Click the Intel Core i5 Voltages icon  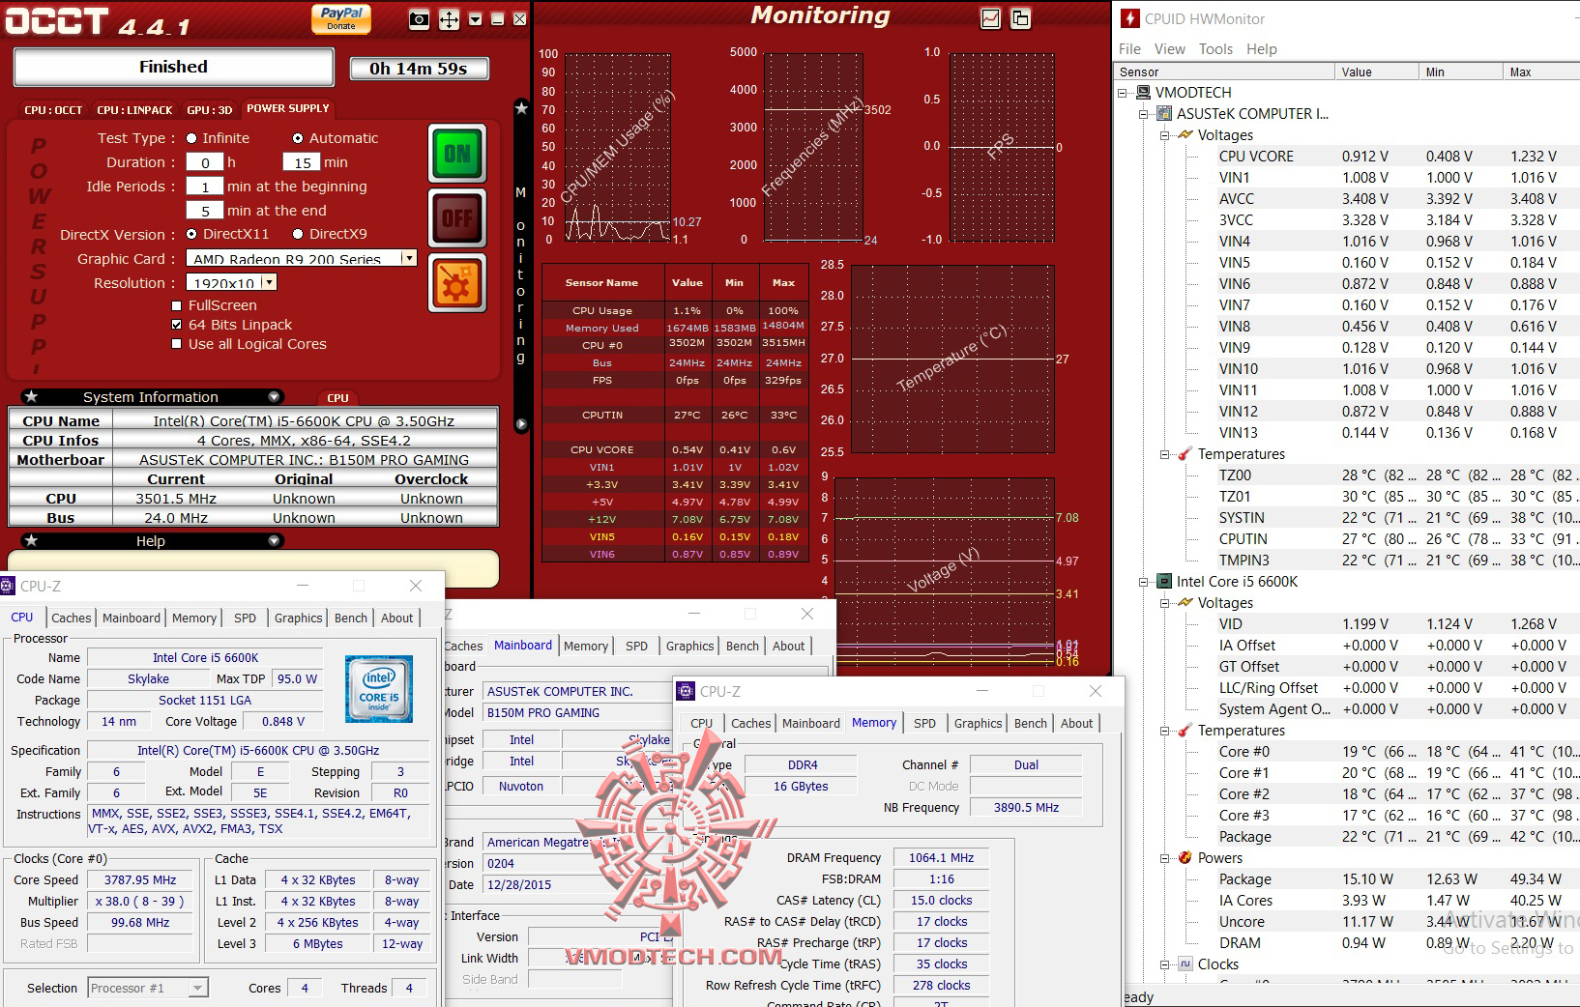1185,603
